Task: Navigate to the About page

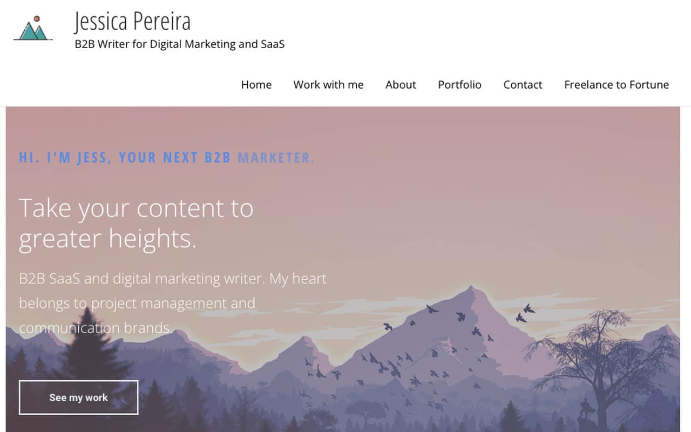Action: pyautogui.click(x=401, y=85)
